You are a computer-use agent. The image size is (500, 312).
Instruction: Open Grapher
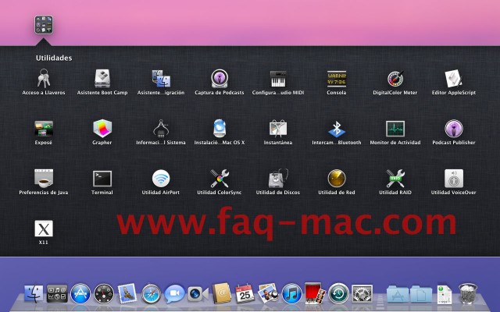(102, 129)
